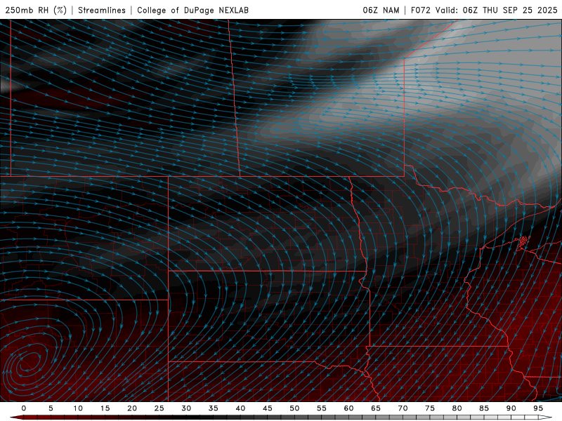Click the '65' value on the color scale

coord(376,408)
